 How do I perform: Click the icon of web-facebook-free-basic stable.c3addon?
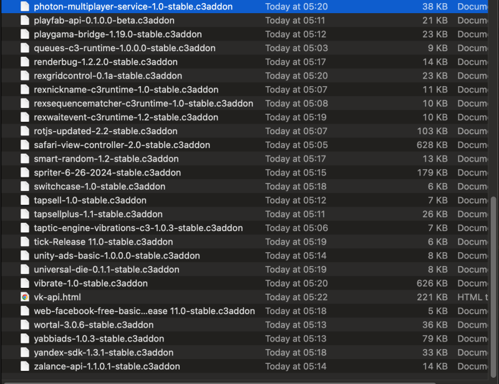[x=25, y=311]
